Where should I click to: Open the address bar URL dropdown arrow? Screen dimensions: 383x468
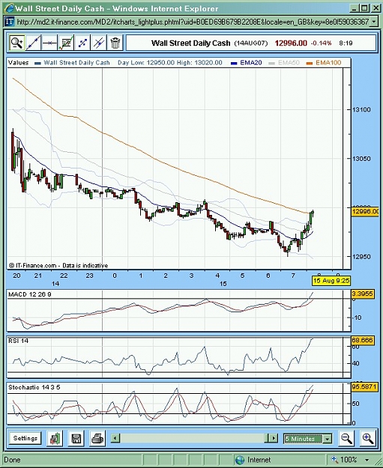[x=374, y=22]
